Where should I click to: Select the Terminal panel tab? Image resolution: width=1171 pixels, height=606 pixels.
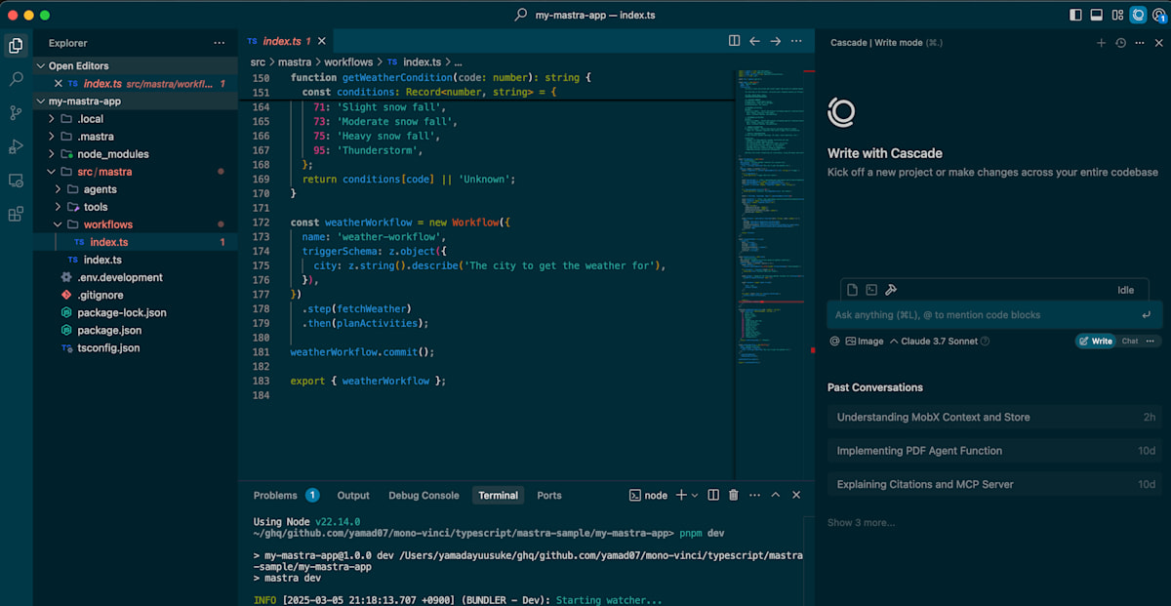(x=498, y=496)
